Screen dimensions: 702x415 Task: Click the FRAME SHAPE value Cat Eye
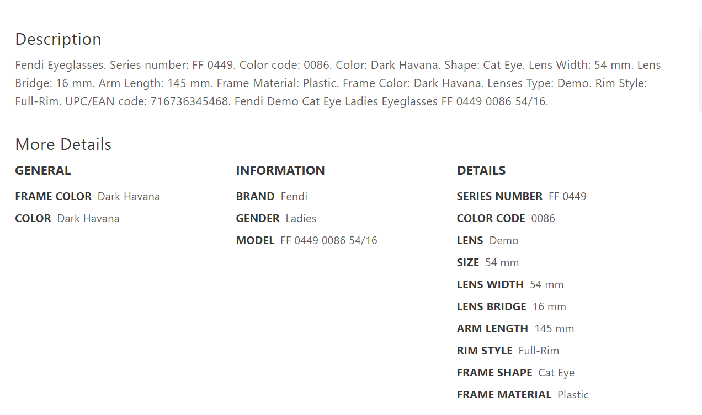(556, 373)
